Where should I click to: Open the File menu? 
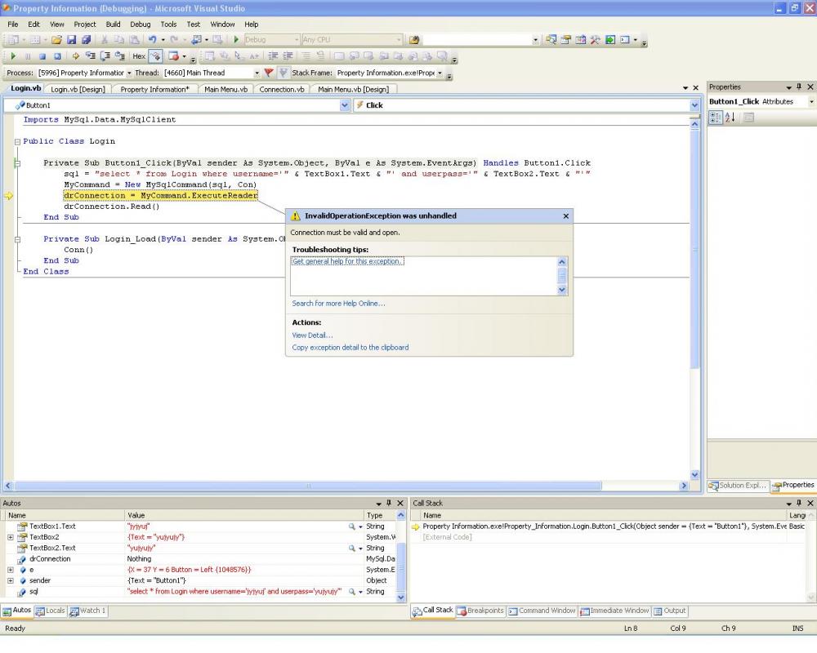click(x=13, y=24)
